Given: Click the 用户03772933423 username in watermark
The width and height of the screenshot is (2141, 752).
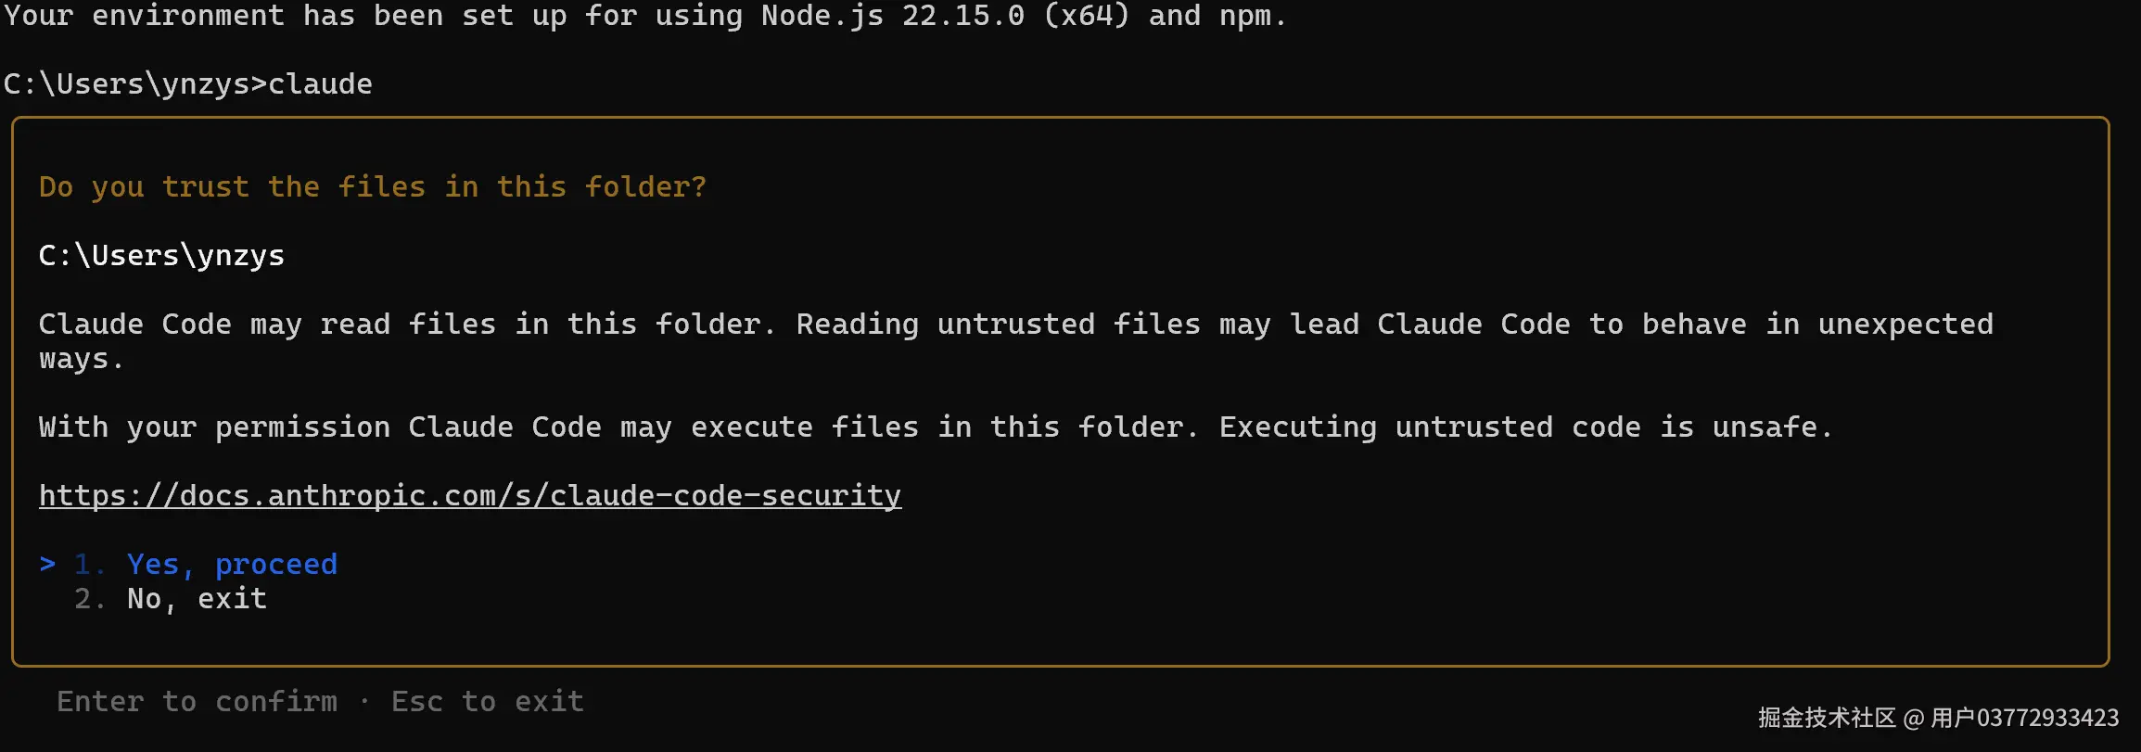Looking at the screenshot, I should pyautogui.click(x=2024, y=718).
